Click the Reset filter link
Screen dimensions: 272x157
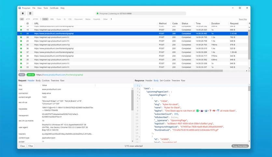click(243, 19)
